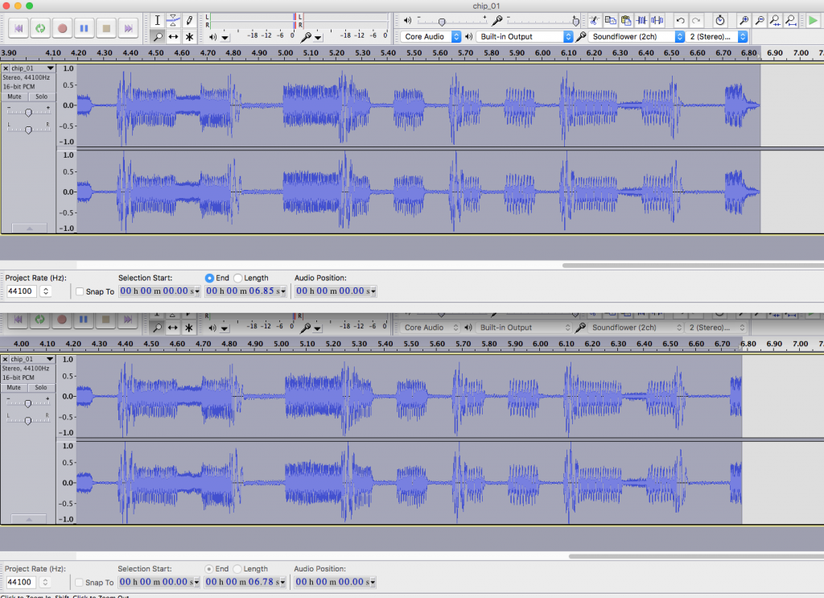Pause playback in the upper window

[x=84, y=28]
